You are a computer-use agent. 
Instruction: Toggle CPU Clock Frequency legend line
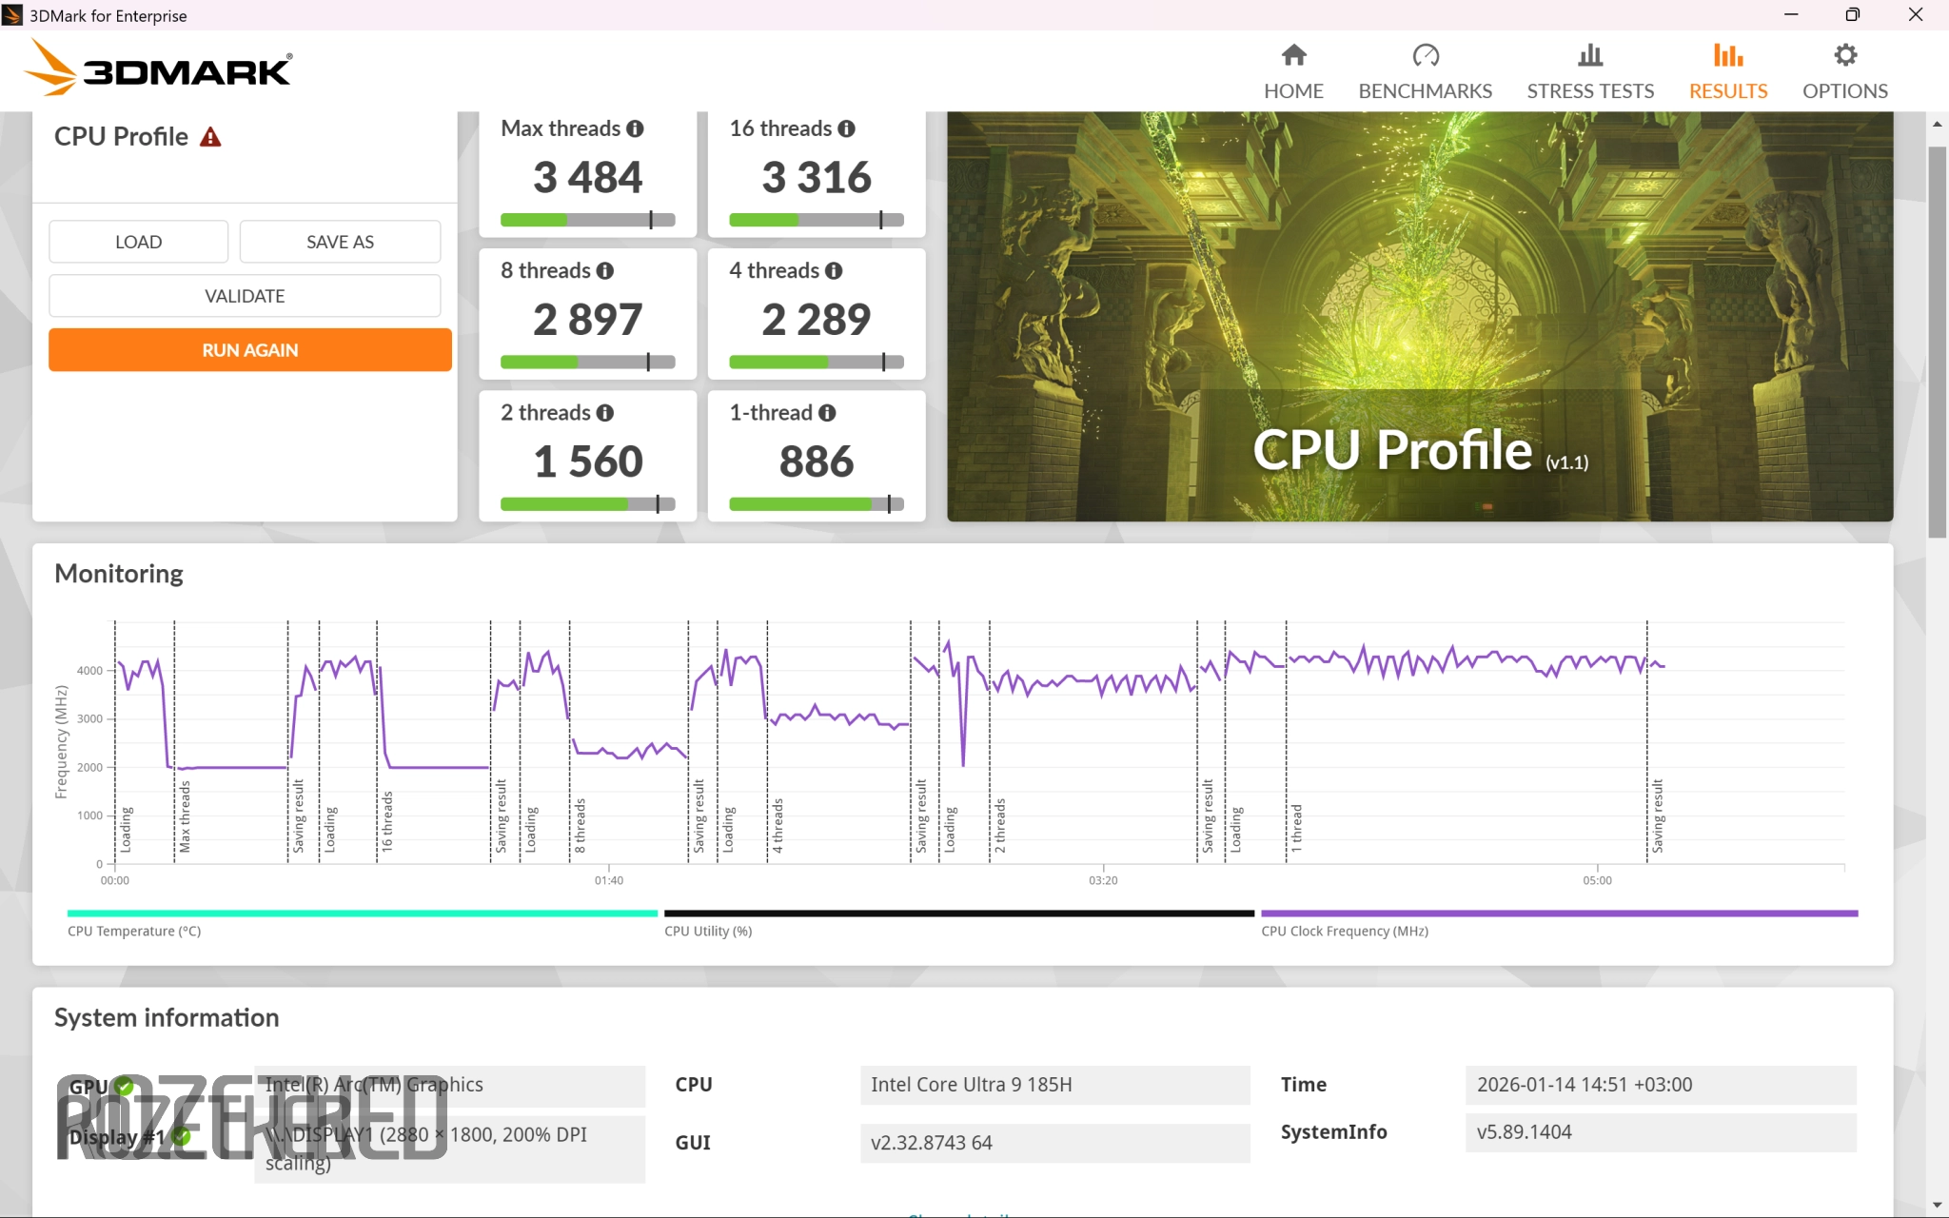(x=1558, y=913)
